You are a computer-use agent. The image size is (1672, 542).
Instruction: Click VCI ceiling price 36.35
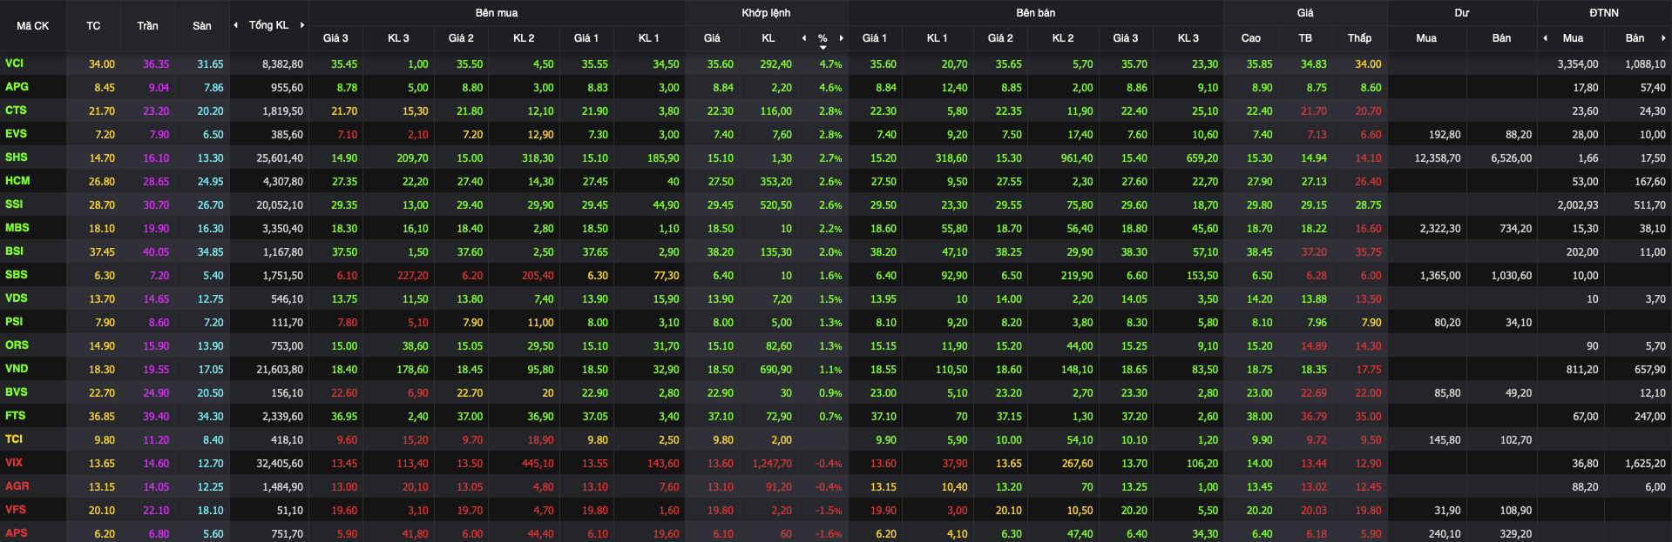pos(156,64)
